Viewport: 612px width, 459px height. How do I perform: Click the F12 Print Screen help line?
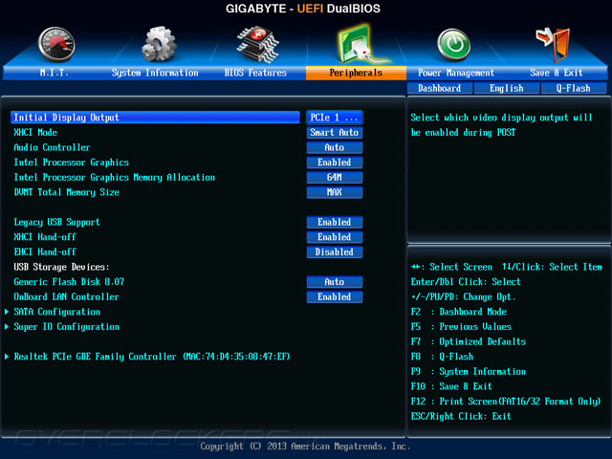point(506,402)
